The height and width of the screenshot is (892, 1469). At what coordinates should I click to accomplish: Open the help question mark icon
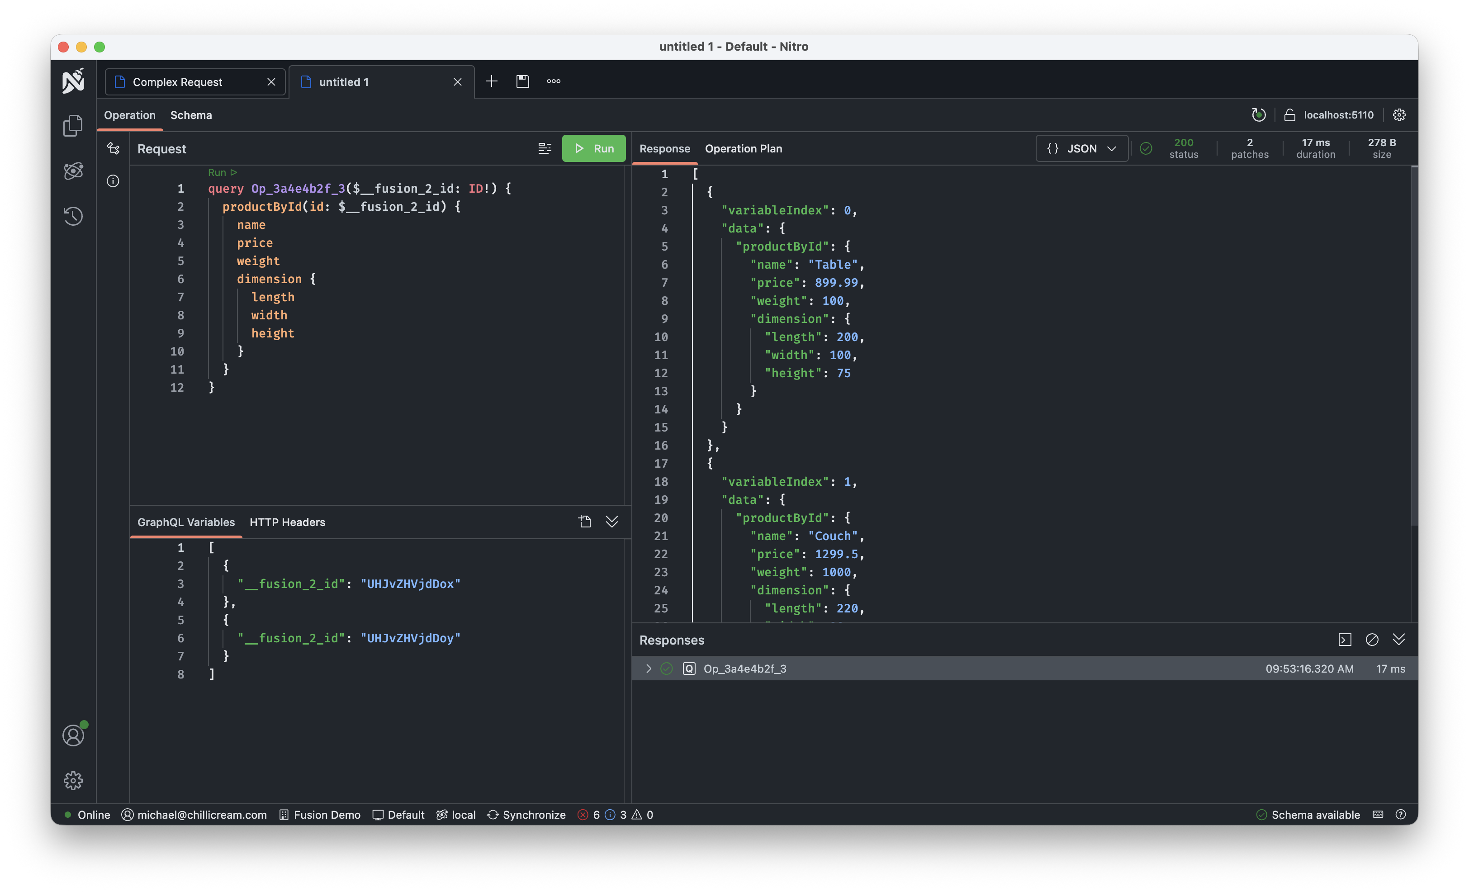[x=1401, y=815]
